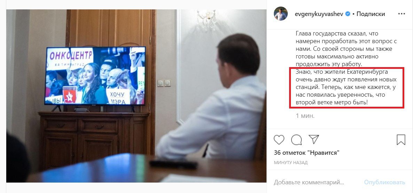The width and height of the screenshot is (413, 193).
Task: Click the МИНУТУ НАЗАД timestamp
Action: click(x=291, y=163)
